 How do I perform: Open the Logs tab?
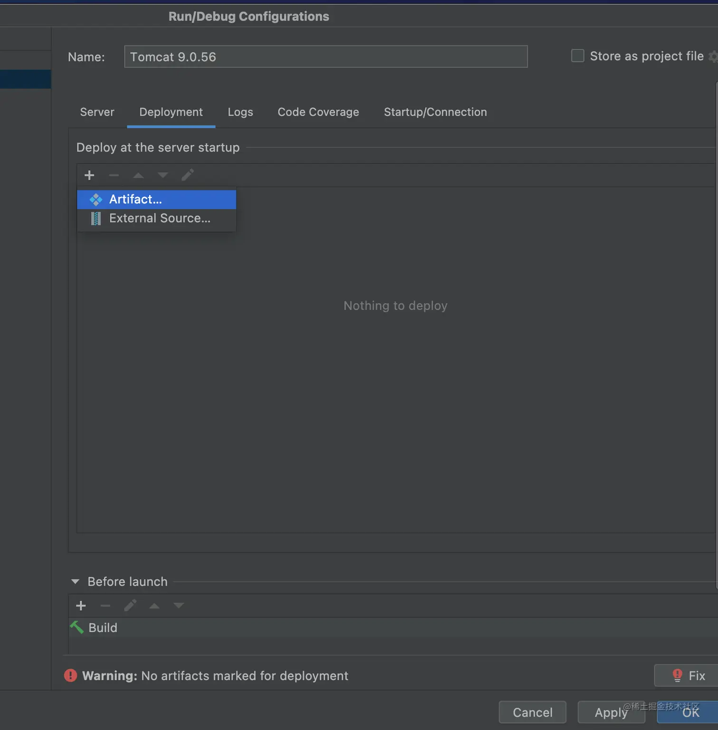point(240,112)
